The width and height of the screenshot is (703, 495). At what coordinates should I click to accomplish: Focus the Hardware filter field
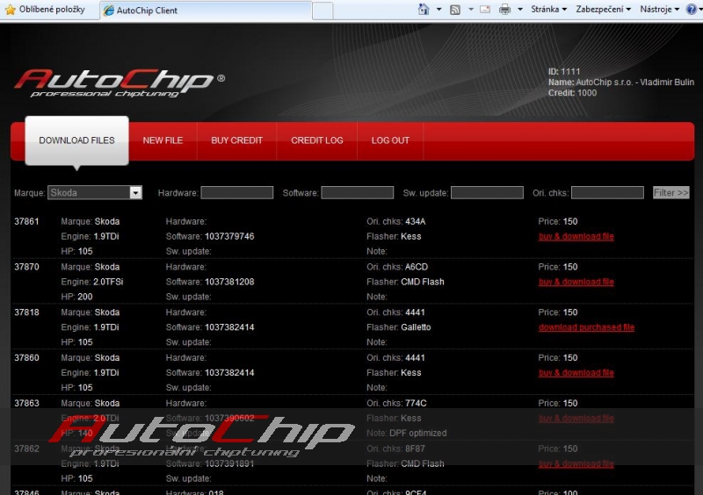click(236, 192)
